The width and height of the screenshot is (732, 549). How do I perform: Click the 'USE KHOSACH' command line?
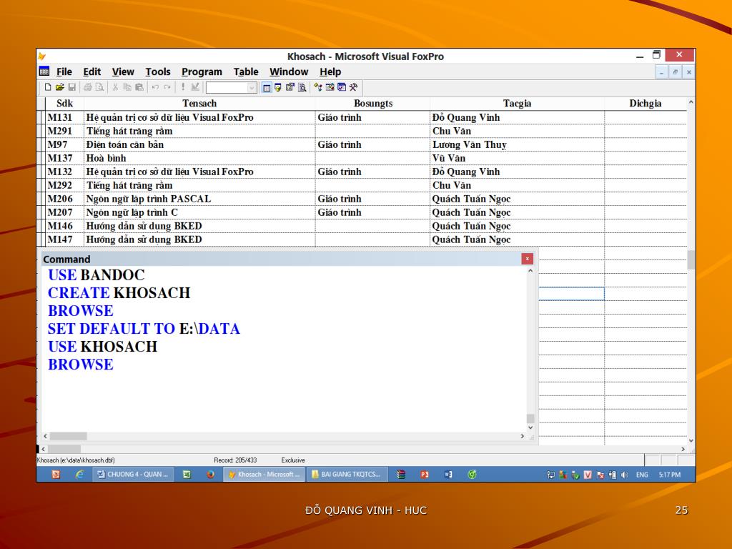click(102, 347)
